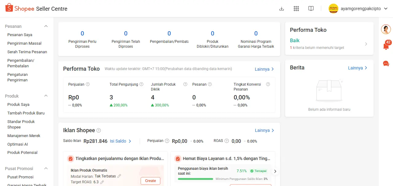393x186 pixels.
Task: Click the 7.51% usage value
Action: [x=242, y=171]
